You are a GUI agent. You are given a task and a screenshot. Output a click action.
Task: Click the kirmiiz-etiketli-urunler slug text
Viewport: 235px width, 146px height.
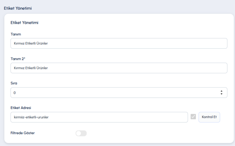[x=31, y=117]
